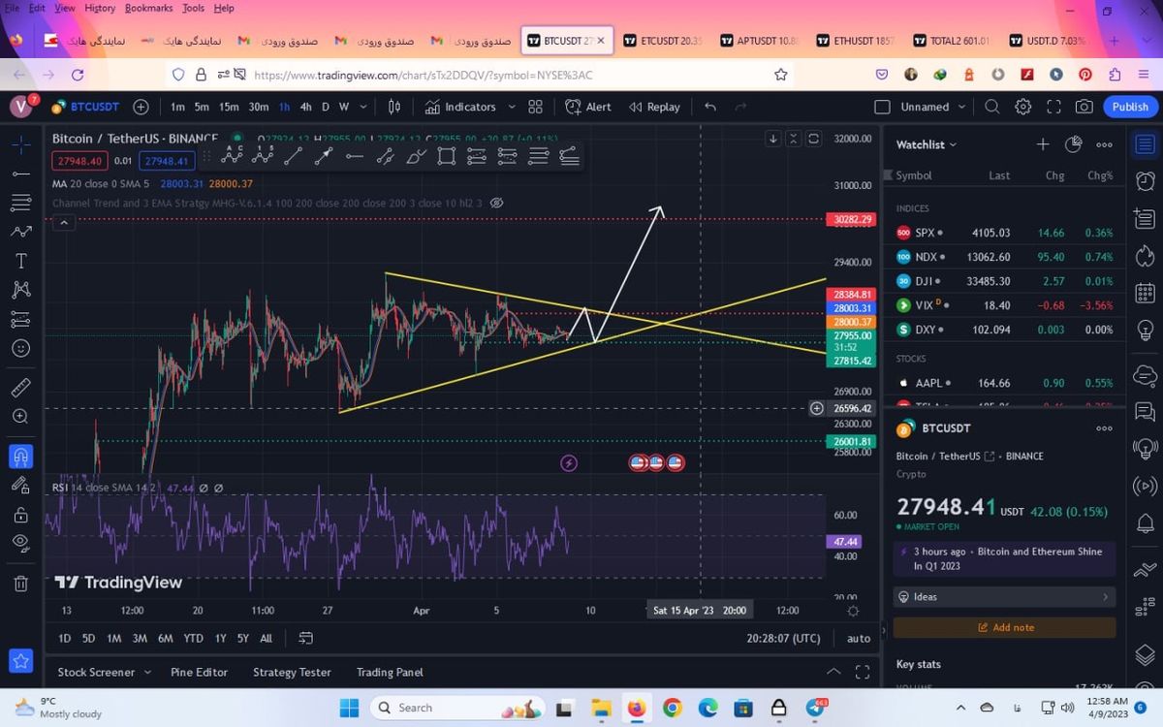The width and height of the screenshot is (1163, 727).
Task: Toggle hide all drawings eye icon
Action: coord(20,543)
